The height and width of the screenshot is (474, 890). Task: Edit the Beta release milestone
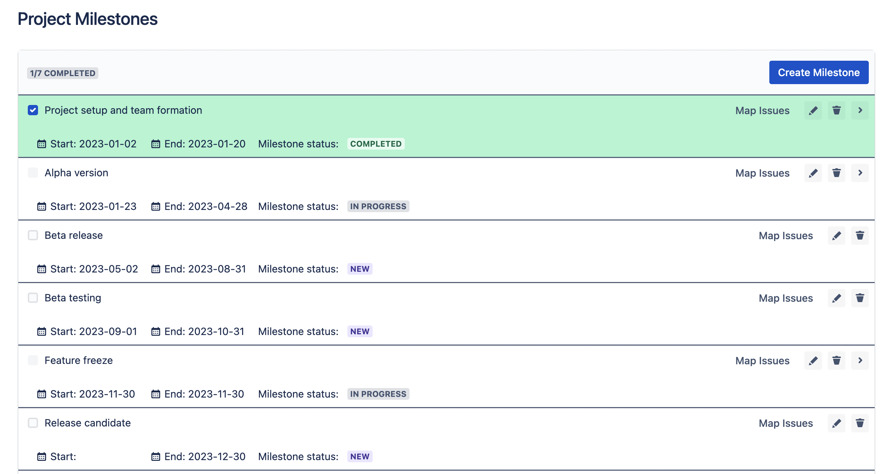click(x=836, y=236)
